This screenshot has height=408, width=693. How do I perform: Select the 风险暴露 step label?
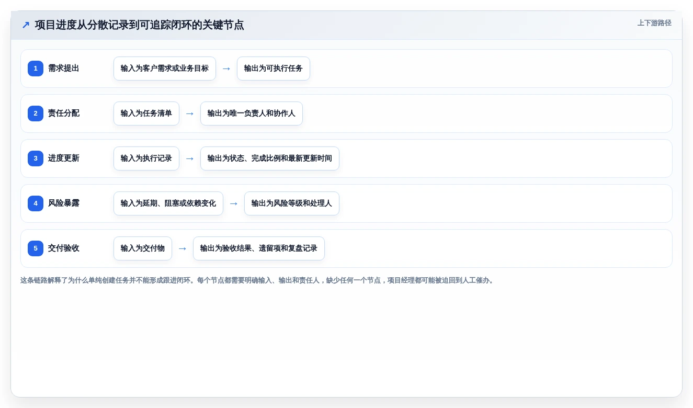(64, 203)
